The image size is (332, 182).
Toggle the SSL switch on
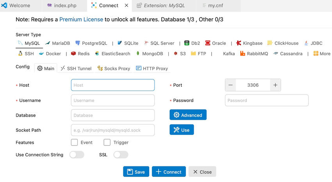pyautogui.click(x=121, y=155)
